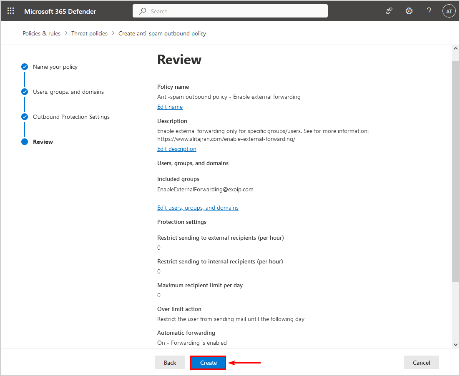Click the 'Users, groups, and domains' step checkmark
This screenshot has height=376, width=460.
pyautogui.click(x=25, y=92)
